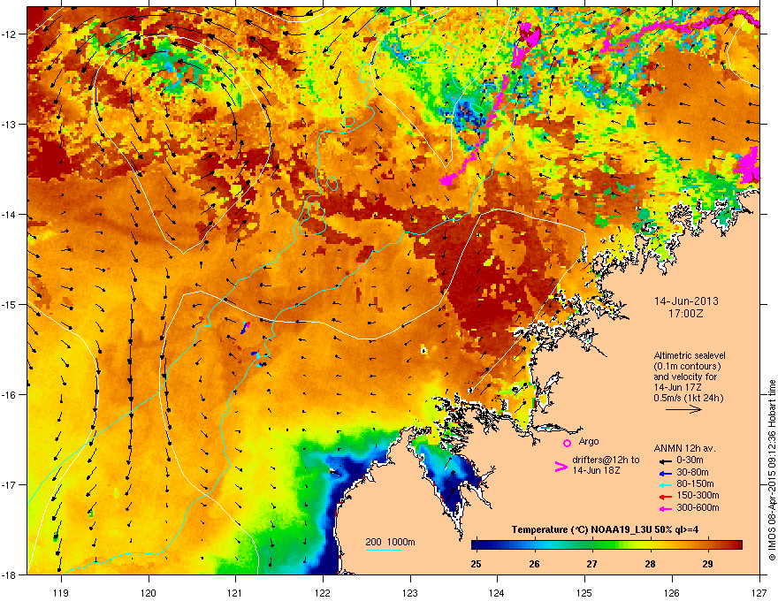Click the latitude axis label '-12'
778x601 pixels.
click(10, 34)
